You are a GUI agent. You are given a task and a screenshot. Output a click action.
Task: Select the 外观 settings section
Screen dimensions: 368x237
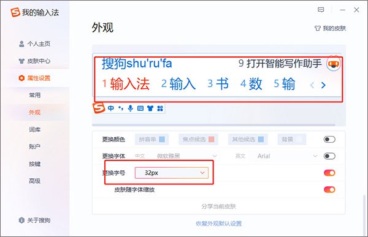coord(35,113)
